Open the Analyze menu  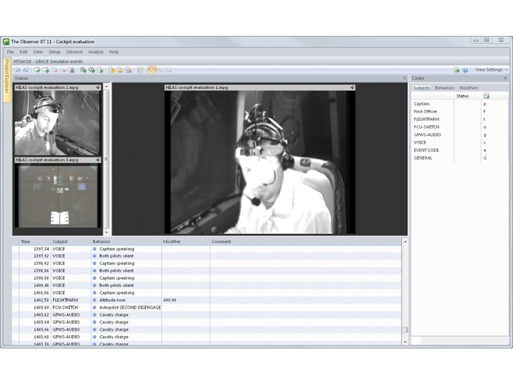tap(96, 52)
